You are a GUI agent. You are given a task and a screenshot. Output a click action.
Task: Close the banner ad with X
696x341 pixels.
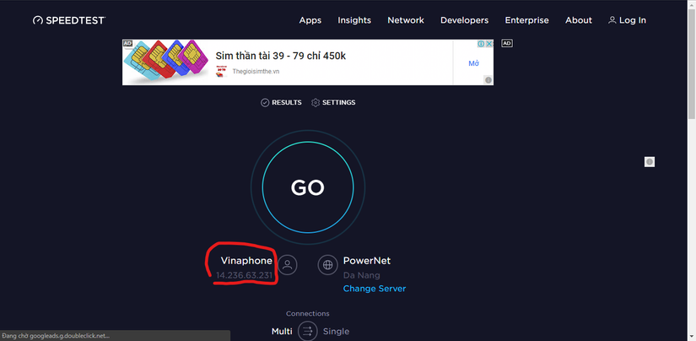pos(489,44)
